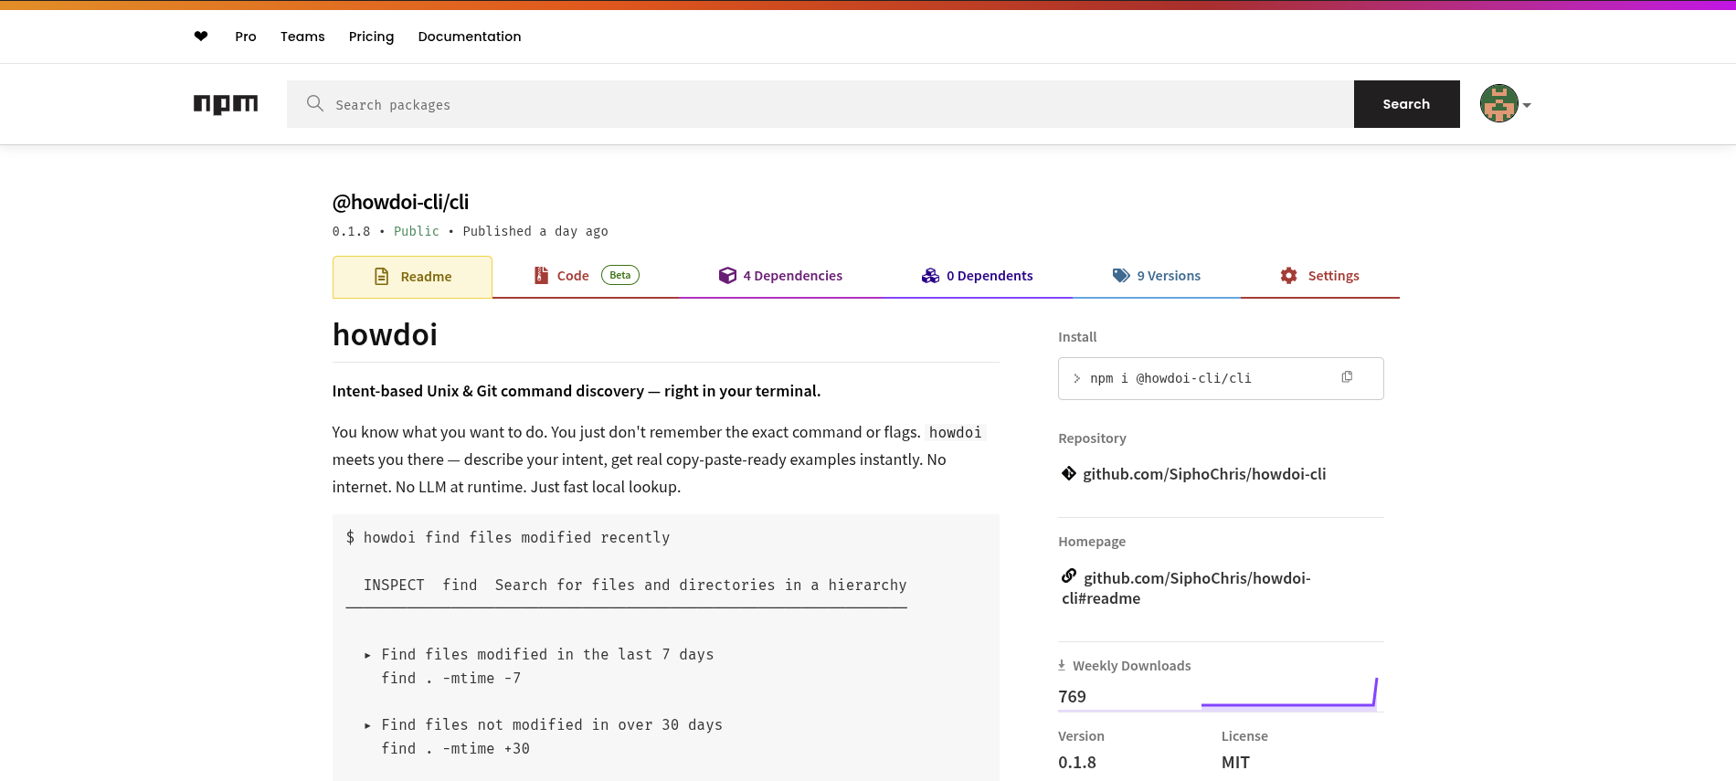Click the heart icon in top navigation
Screen dimensions: 1736x781
click(x=201, y=37)
